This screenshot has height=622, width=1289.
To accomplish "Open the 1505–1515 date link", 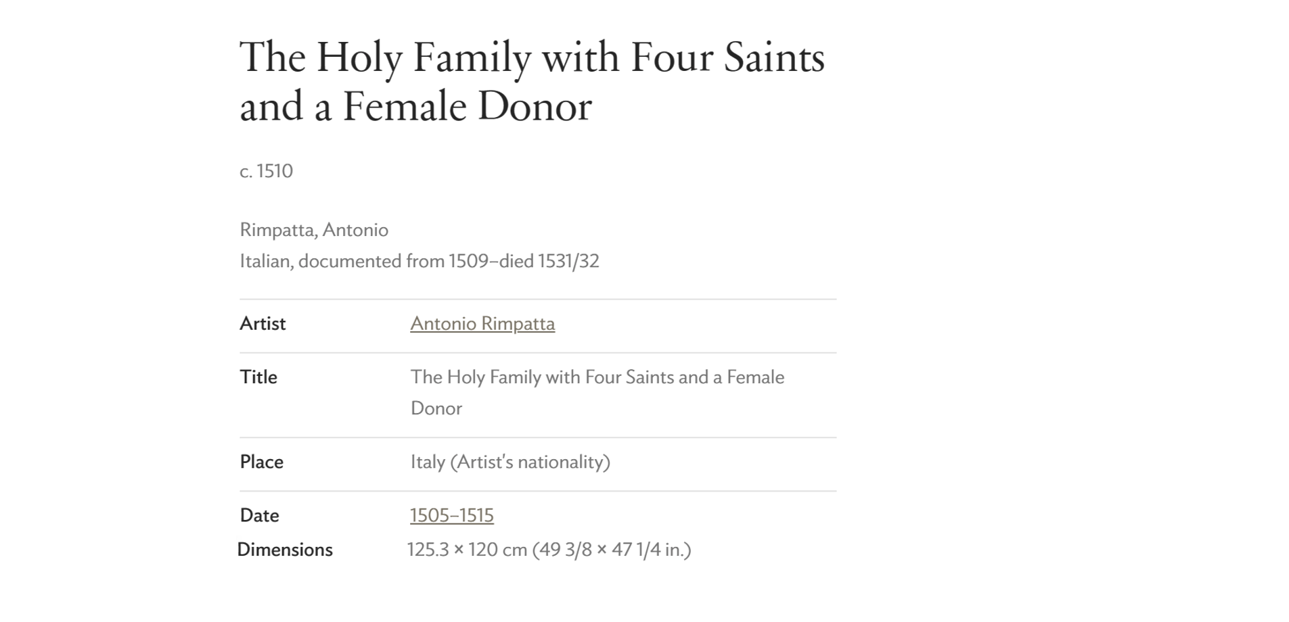I will click(451, 516).
